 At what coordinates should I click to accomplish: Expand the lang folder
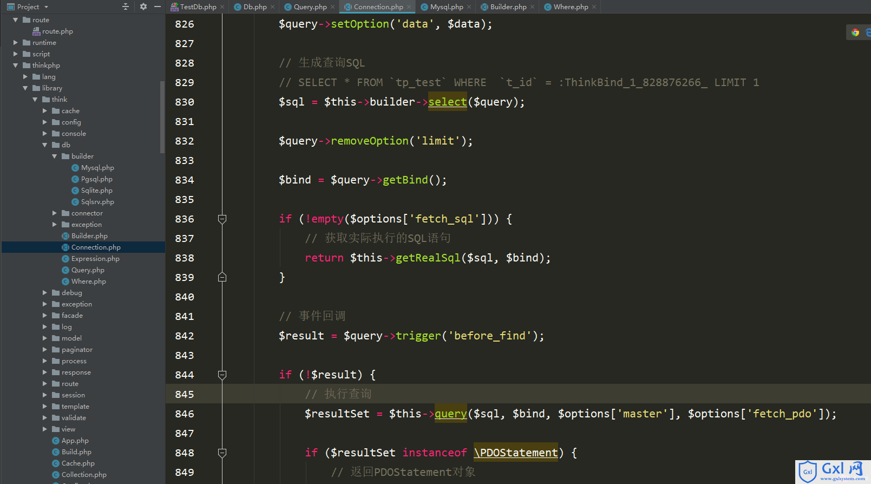click(x=25, y=76)
